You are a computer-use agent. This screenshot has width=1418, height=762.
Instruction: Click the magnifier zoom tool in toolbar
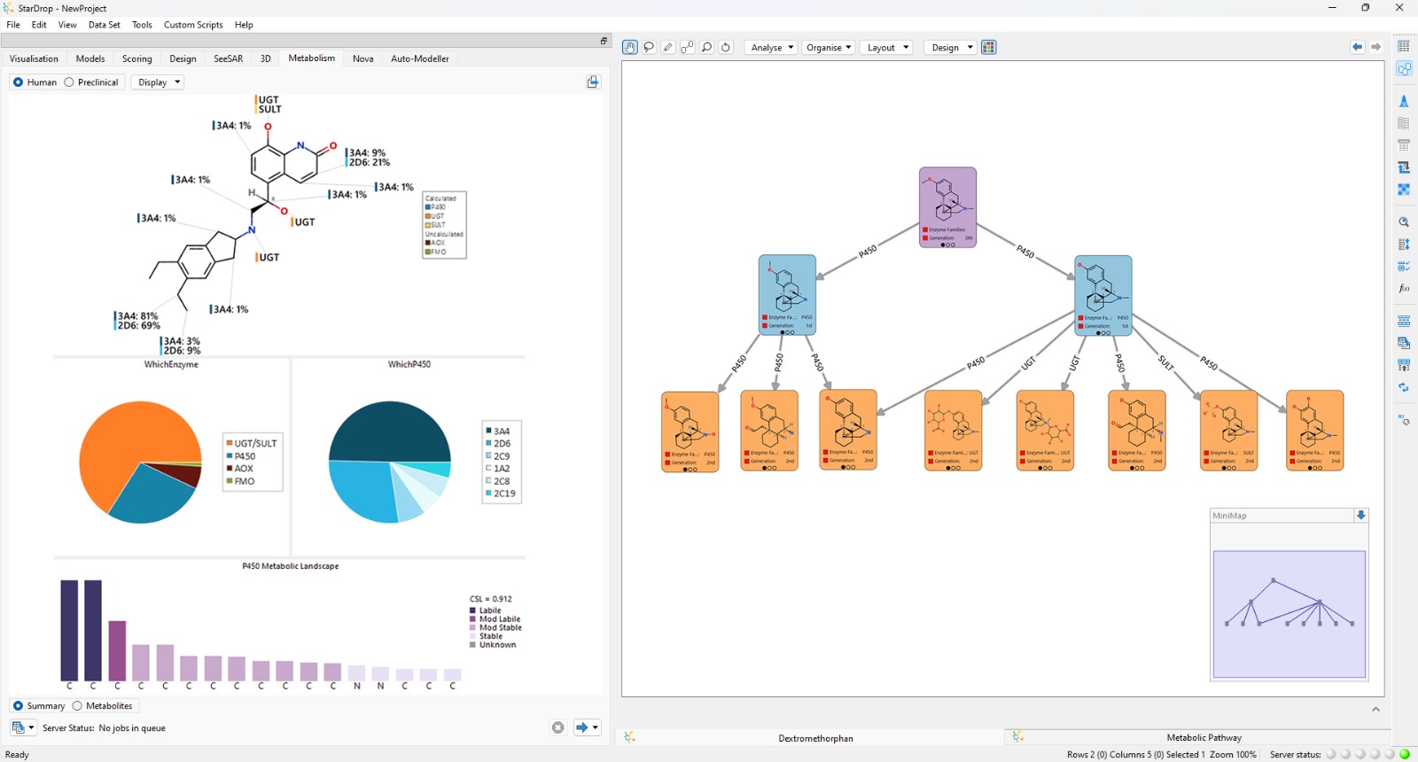(706, 47)
